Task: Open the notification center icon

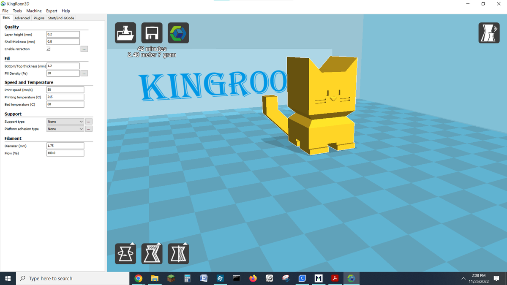Action: click(497, 278)
